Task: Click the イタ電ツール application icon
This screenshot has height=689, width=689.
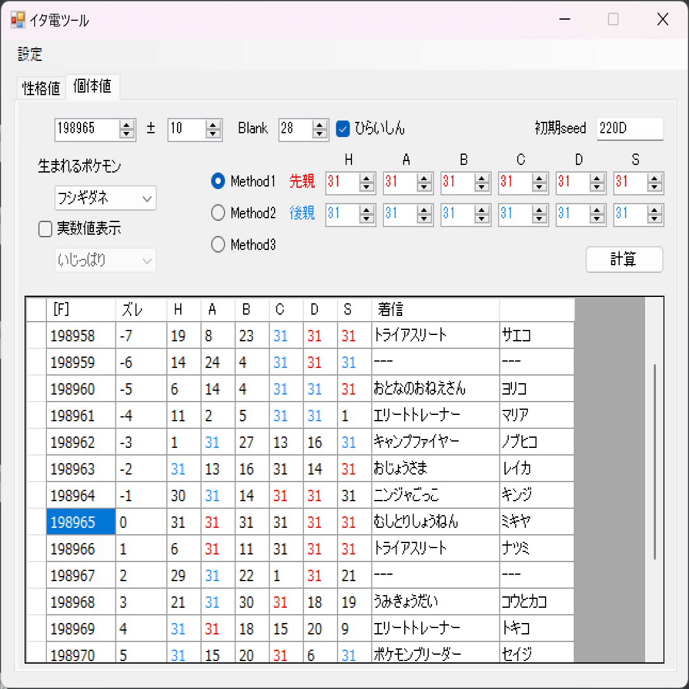Action: point(17,20)
